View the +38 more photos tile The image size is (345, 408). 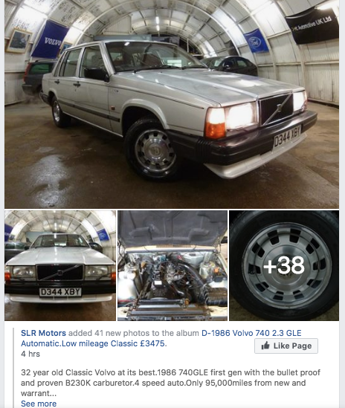(x=284, y=265)
